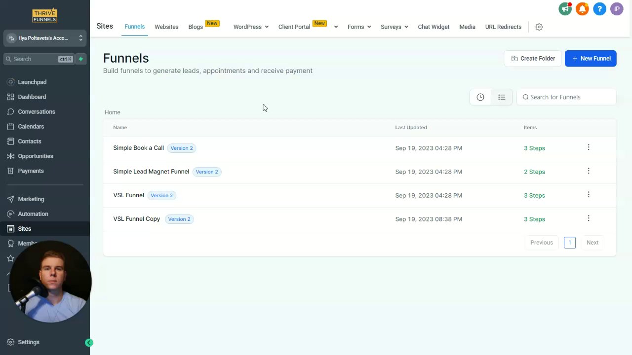Click the Last Updated column header

[x=411, y=128]
